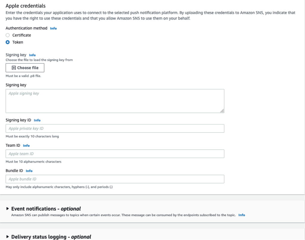
Task: Click the Apple bundle ID input field
Action: (x=115, y=179)
